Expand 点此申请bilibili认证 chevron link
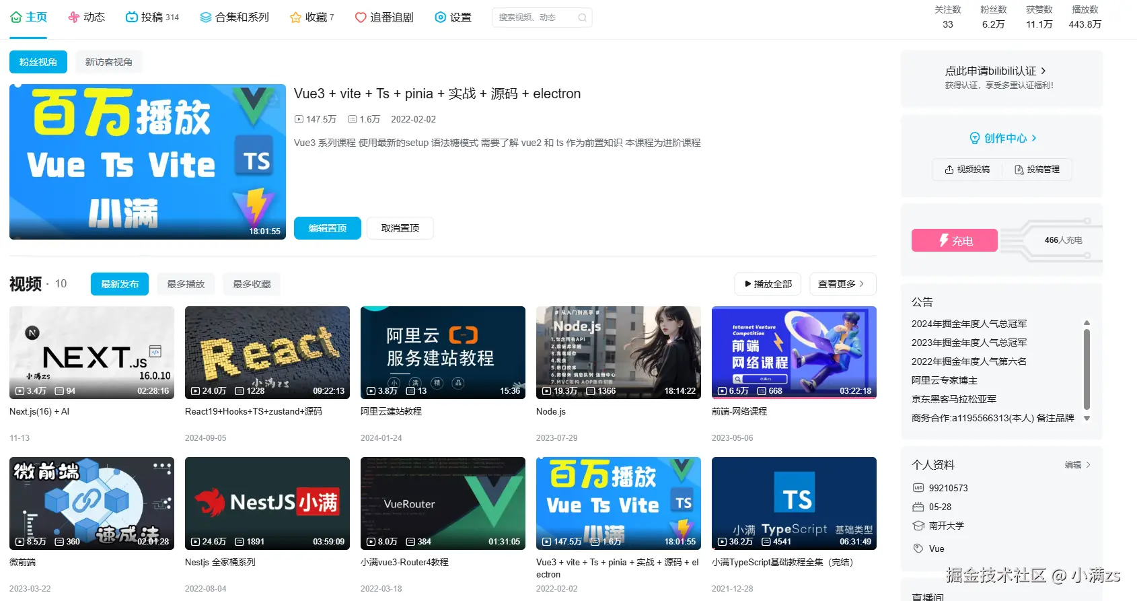Screen dimensions: 1137x601 coord(996,71)
